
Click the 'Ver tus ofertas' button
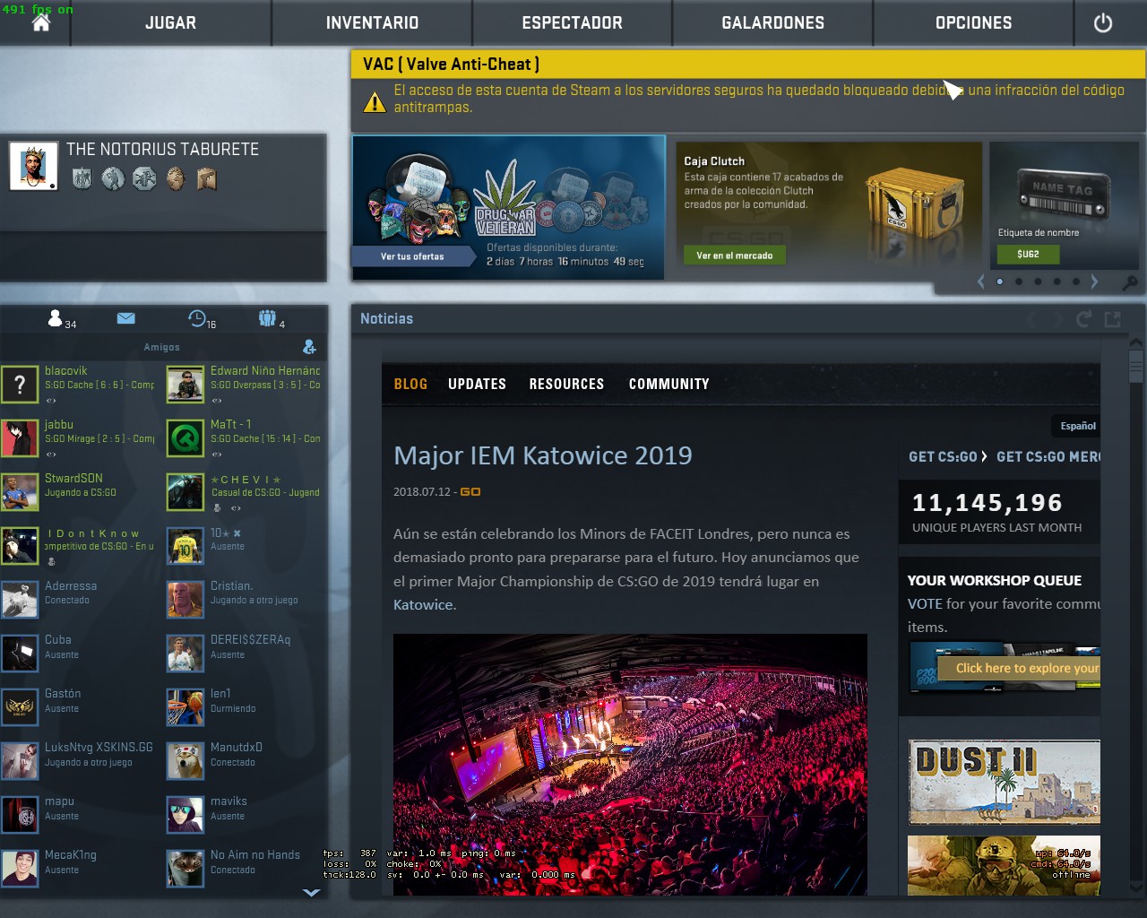[412, 256]
